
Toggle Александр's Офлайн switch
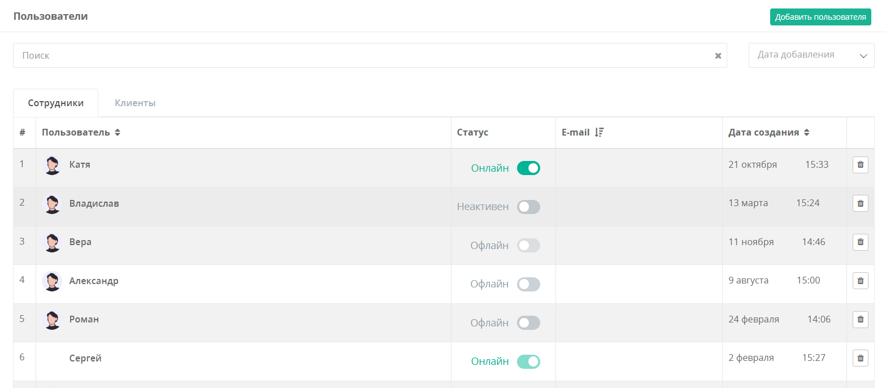528,284
